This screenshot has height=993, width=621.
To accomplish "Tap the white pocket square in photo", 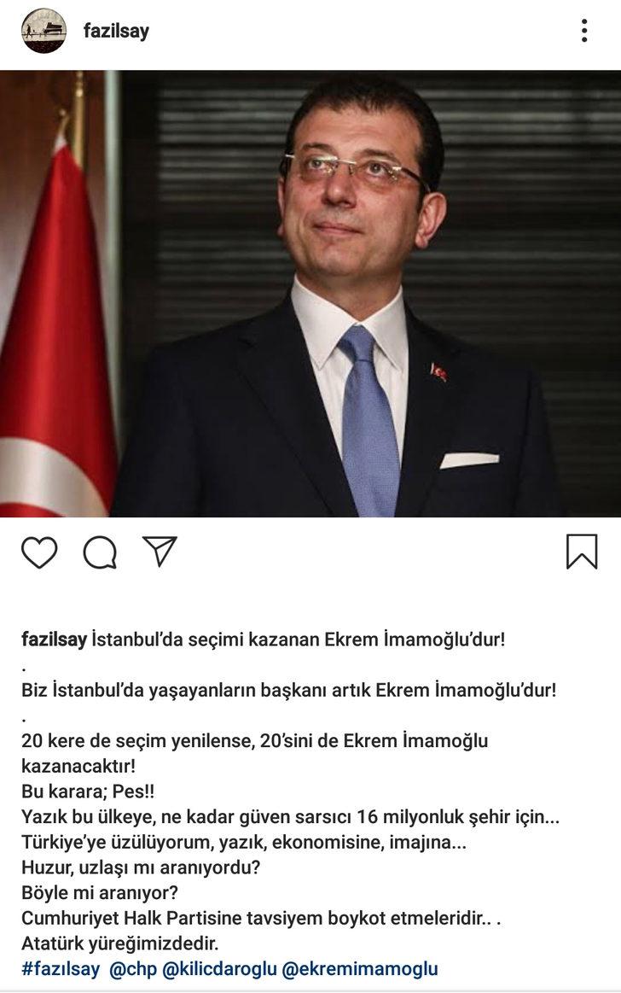I will coord(469,460).
